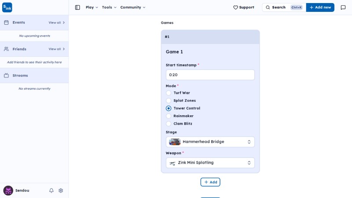Open the Weapon dropdown
This screenshot has height=198, width=352.
pyautogui.click(x=210, y=163)
